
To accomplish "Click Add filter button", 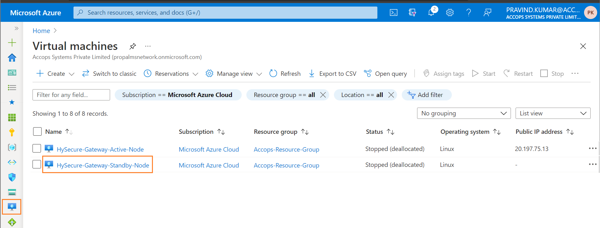I will tap(426, 95).
